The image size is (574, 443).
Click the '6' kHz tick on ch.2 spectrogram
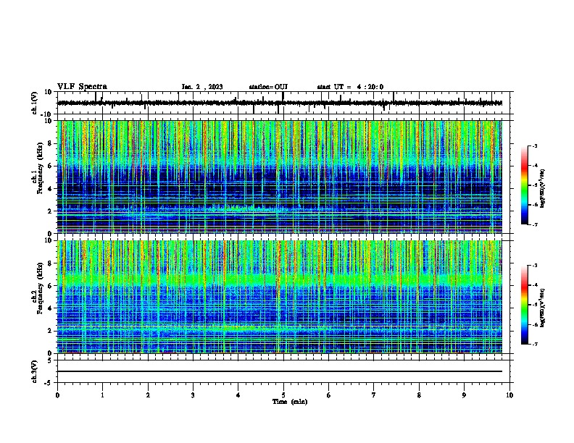coord(51,286)
